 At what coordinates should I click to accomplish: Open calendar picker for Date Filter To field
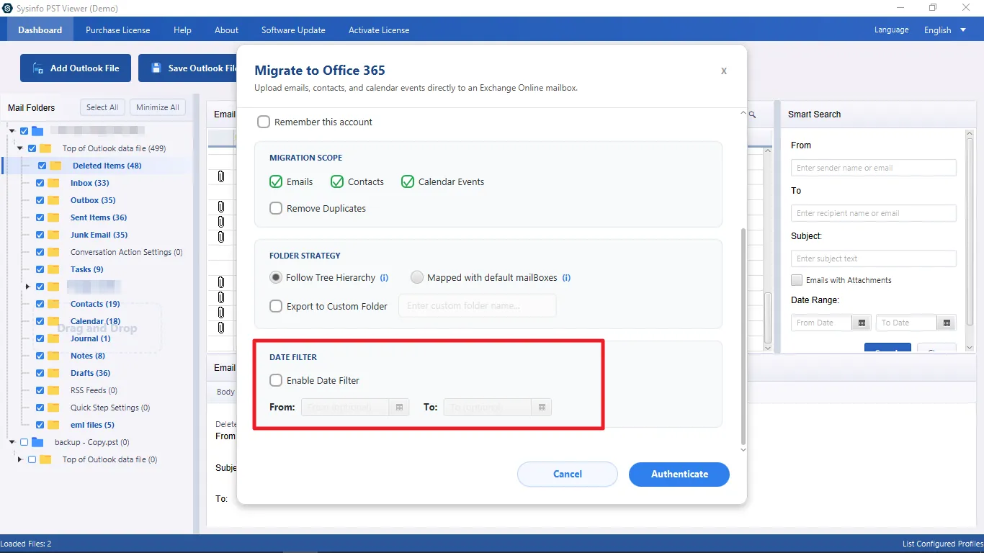(x=542, y=408)
